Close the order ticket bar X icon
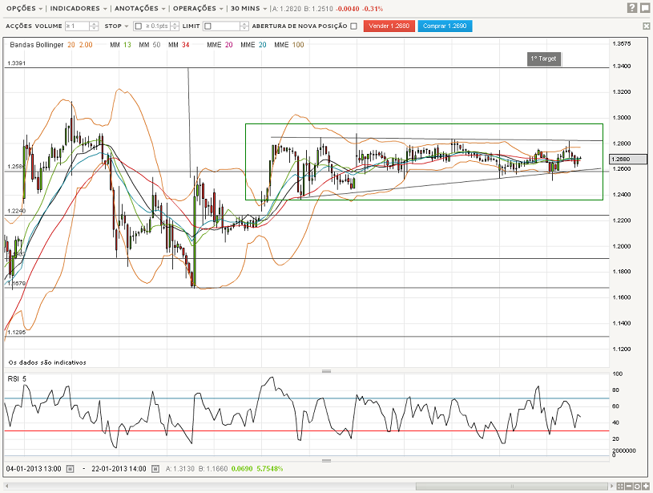The image size is (653, 493). coord(646,26)
